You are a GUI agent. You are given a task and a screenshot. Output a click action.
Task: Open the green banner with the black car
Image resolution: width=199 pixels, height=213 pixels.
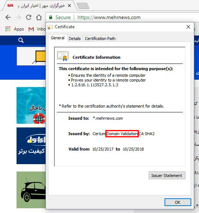click(31, 190)
